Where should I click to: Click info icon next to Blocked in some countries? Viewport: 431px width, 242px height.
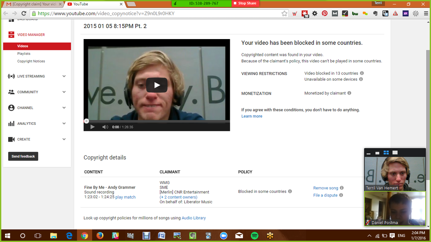click(290, 191)
